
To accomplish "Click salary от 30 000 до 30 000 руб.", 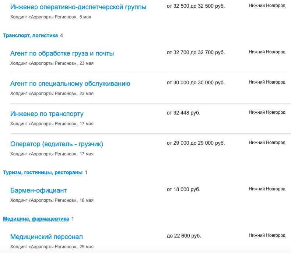I will tap(196, 83).
